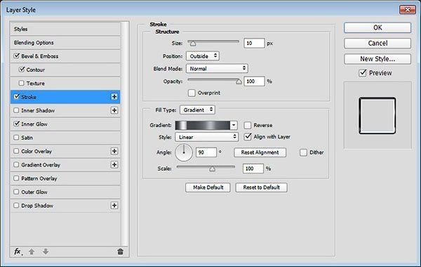The height and width of the screenshot is (267, 421).
Task: Open Pattern Overlay settings row
Action: 65,178
